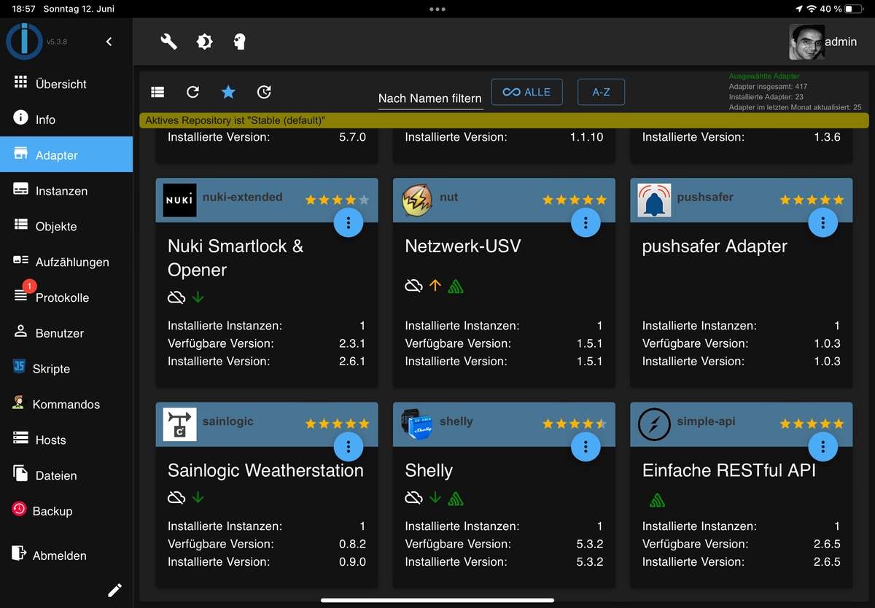Click the simple-api lightning circle logo
This screenshot has height=608, width=875.
[x=654, y=424]
